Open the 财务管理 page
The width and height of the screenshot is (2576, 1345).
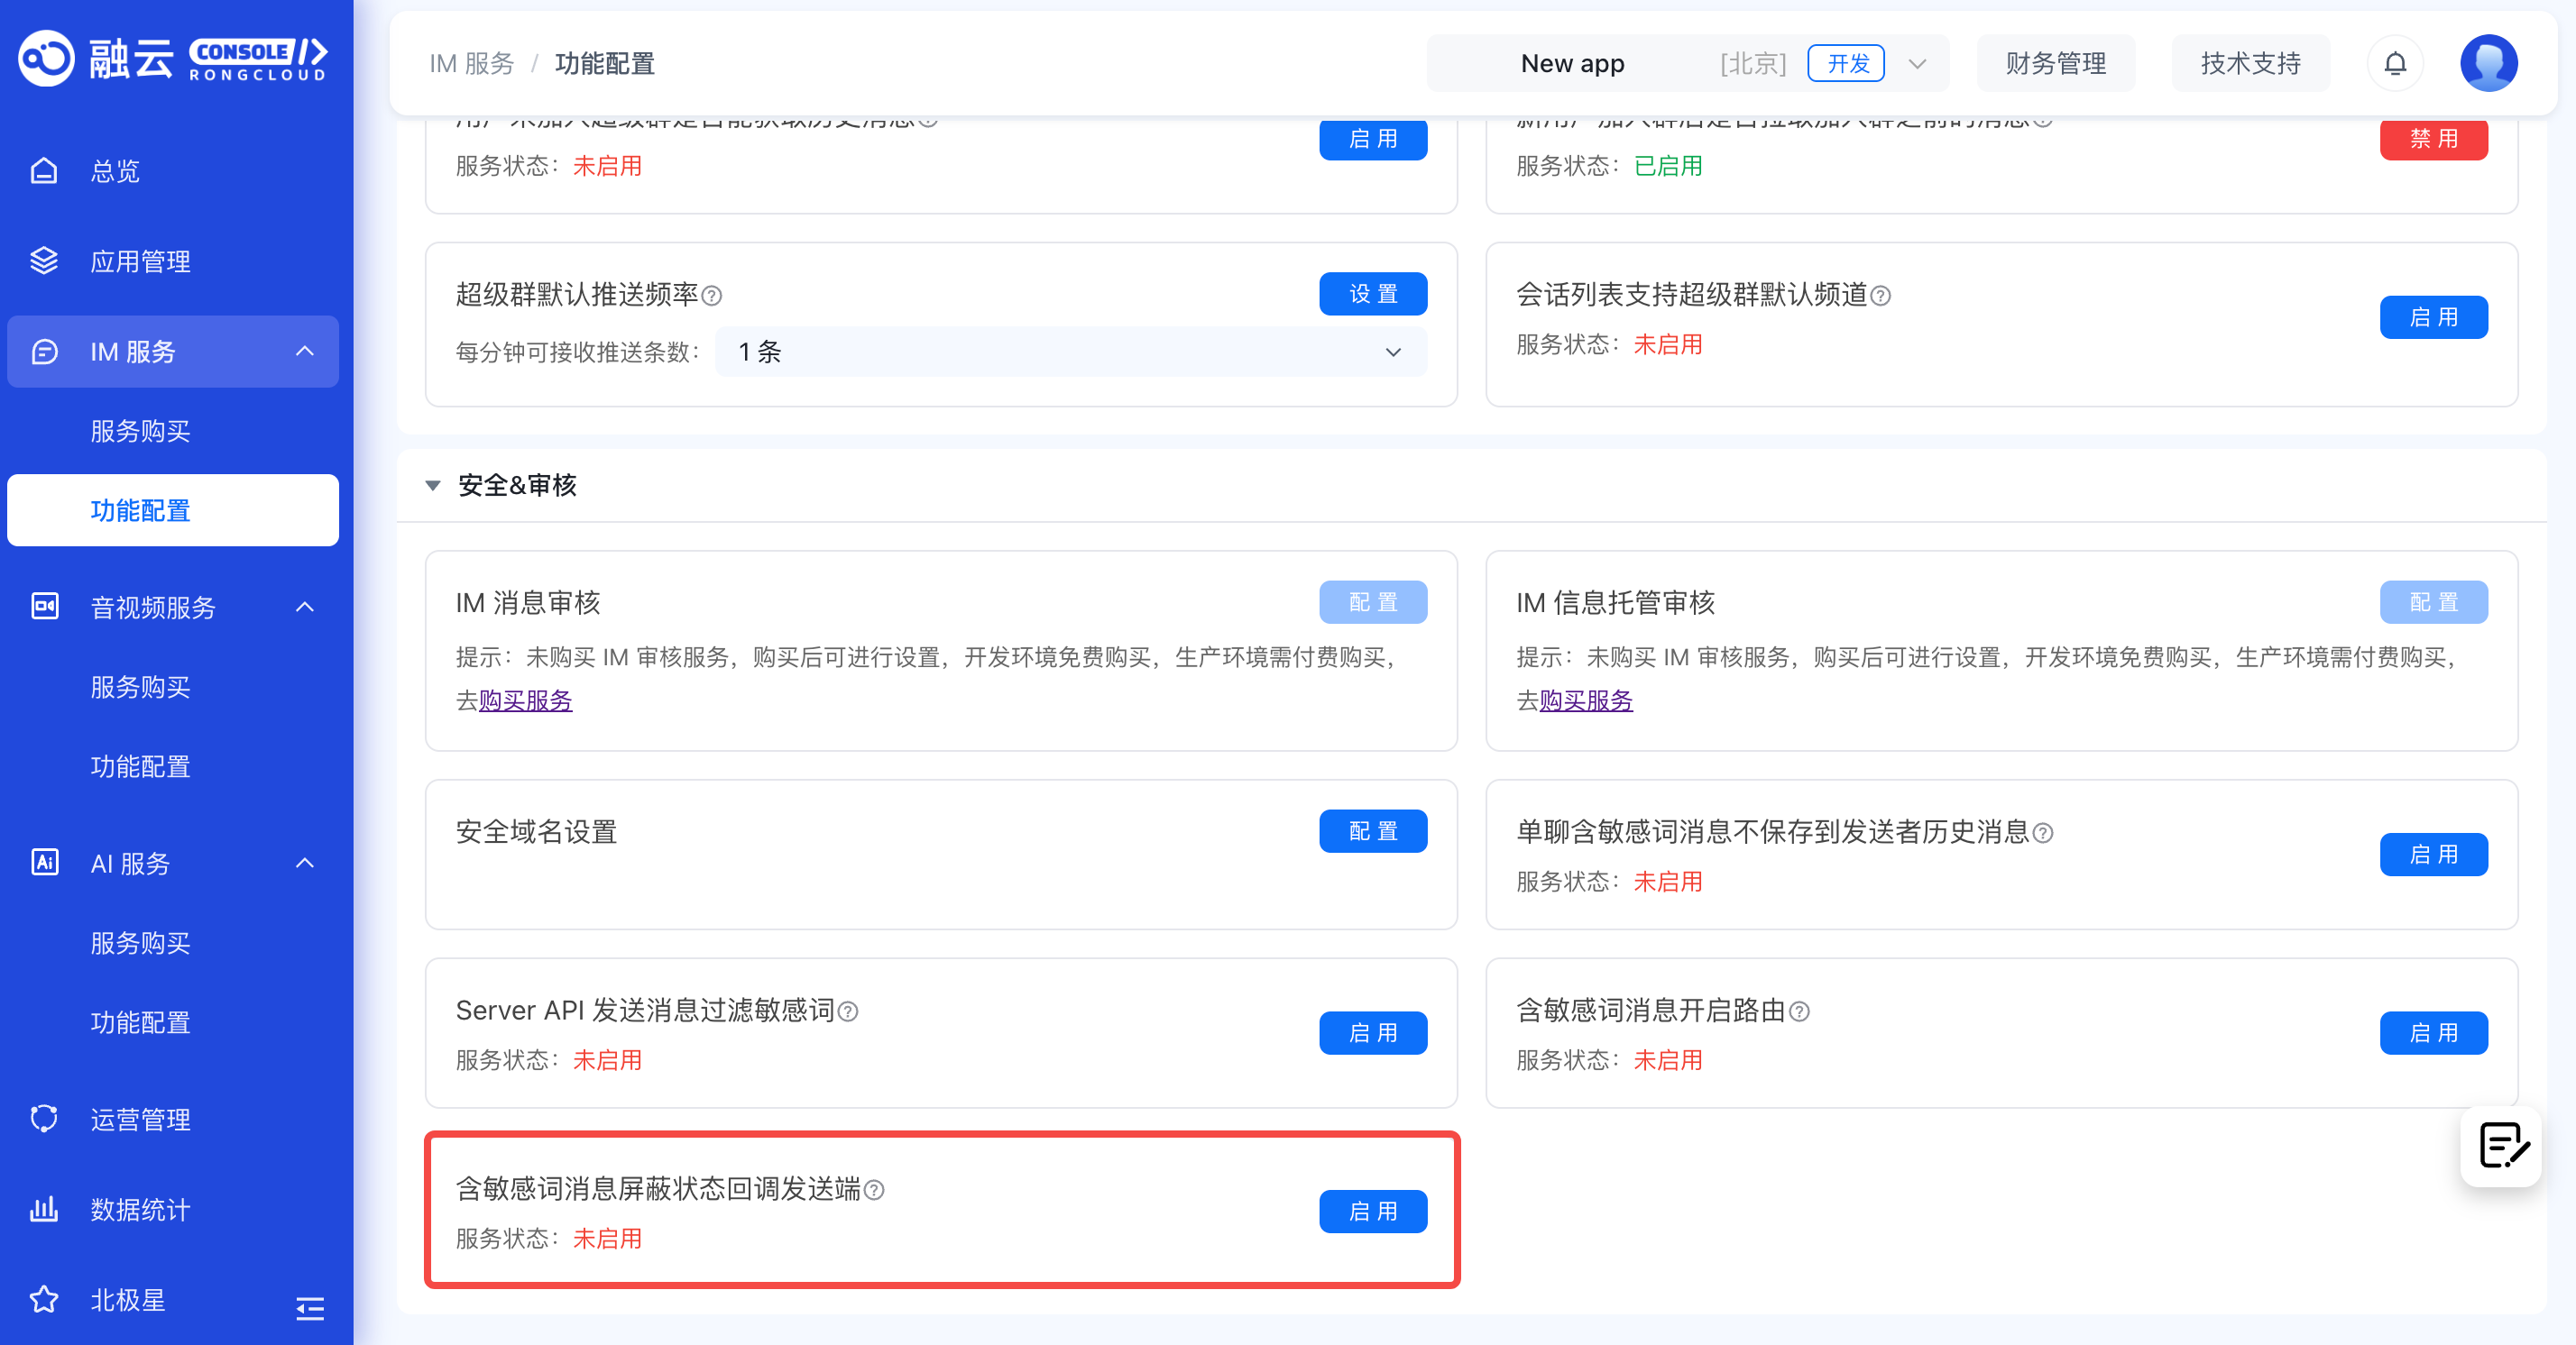[x=2054, y=64]
